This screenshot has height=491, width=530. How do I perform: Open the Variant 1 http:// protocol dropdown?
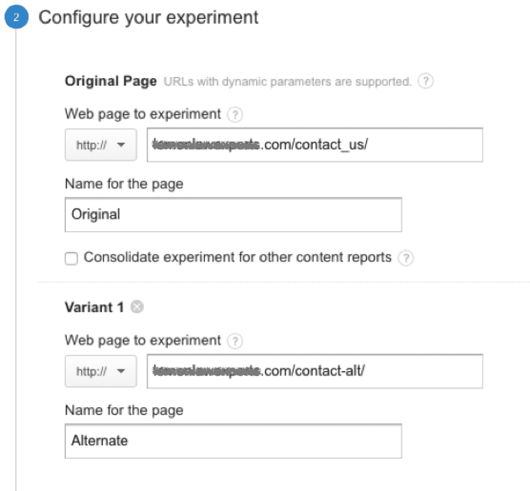tap(101, 371)
